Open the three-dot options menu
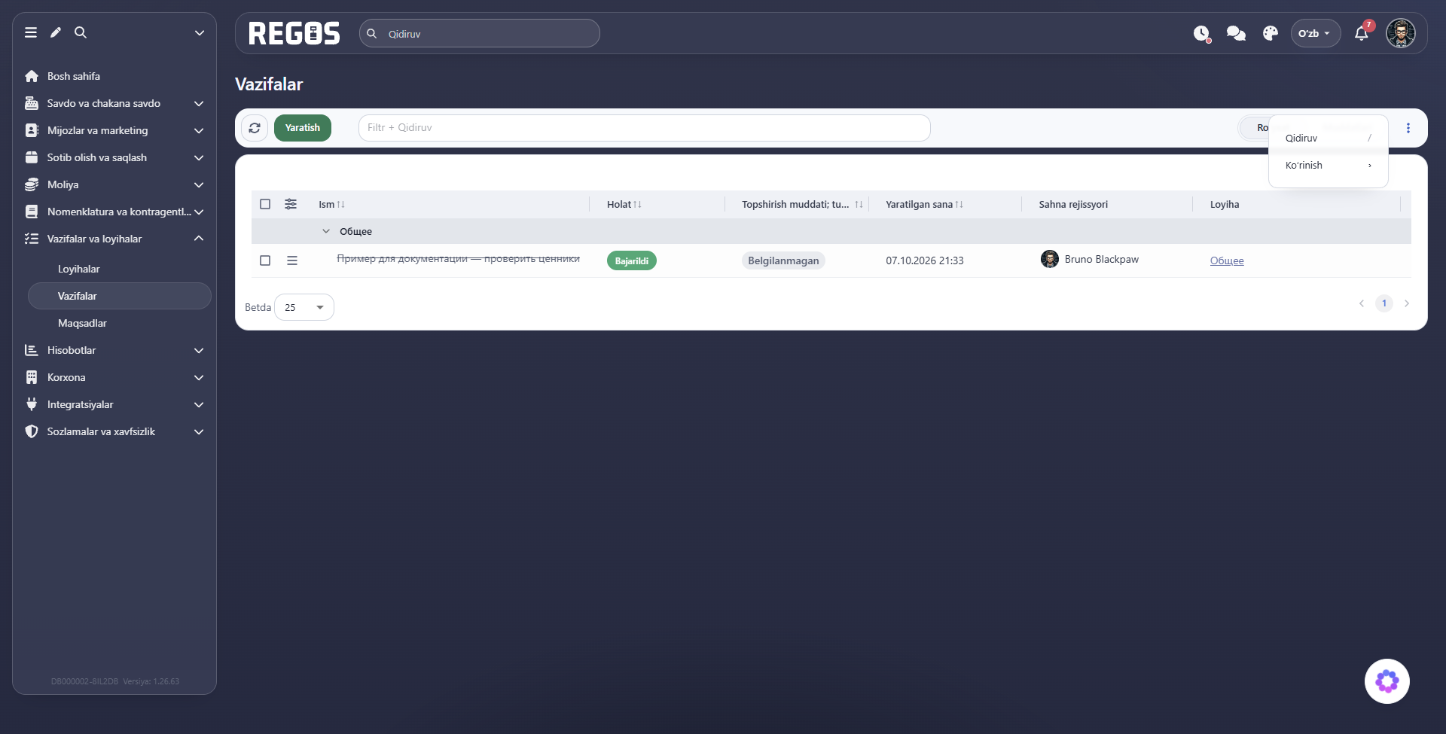The image size is (1446, 734). [1408, 128]
